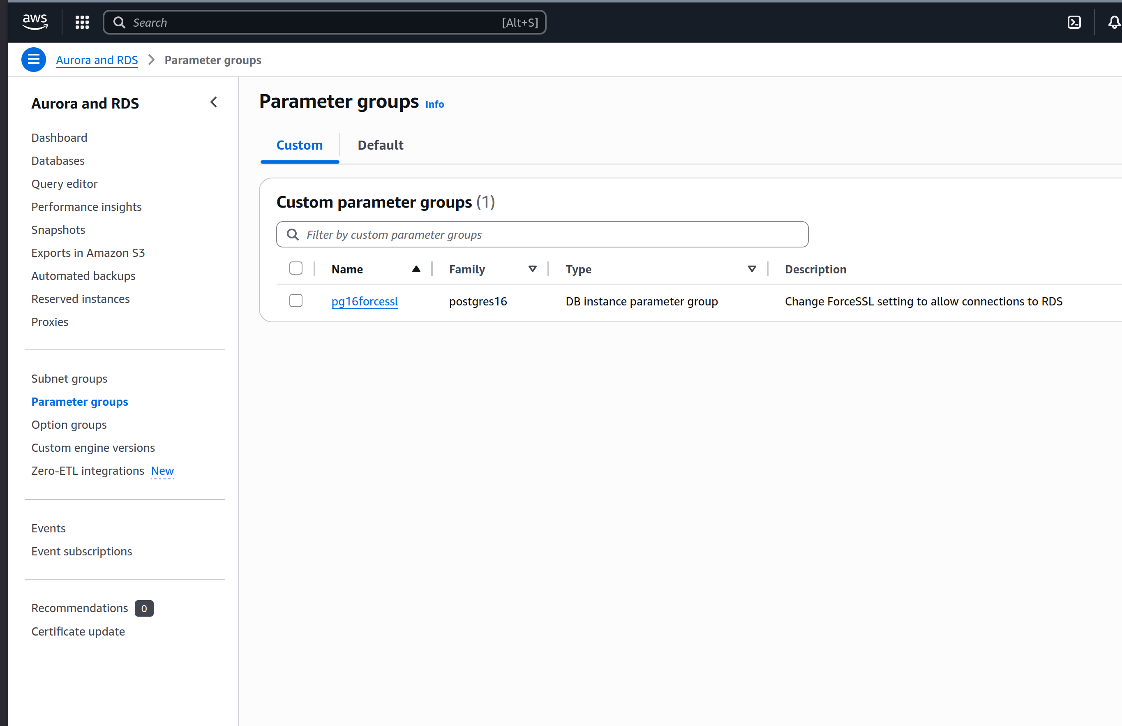This screenshot has height=726, width=1122.
Task: Open the pg16forcessl parameter group link
Action: [365, 301]
